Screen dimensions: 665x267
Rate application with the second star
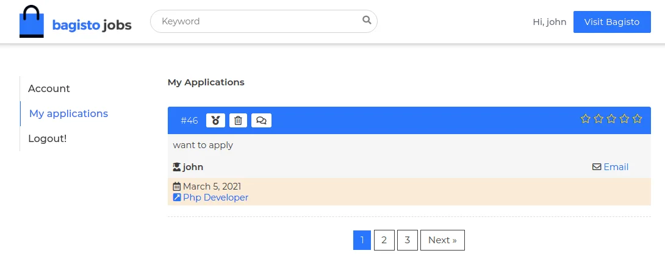[x=598, y=119]
